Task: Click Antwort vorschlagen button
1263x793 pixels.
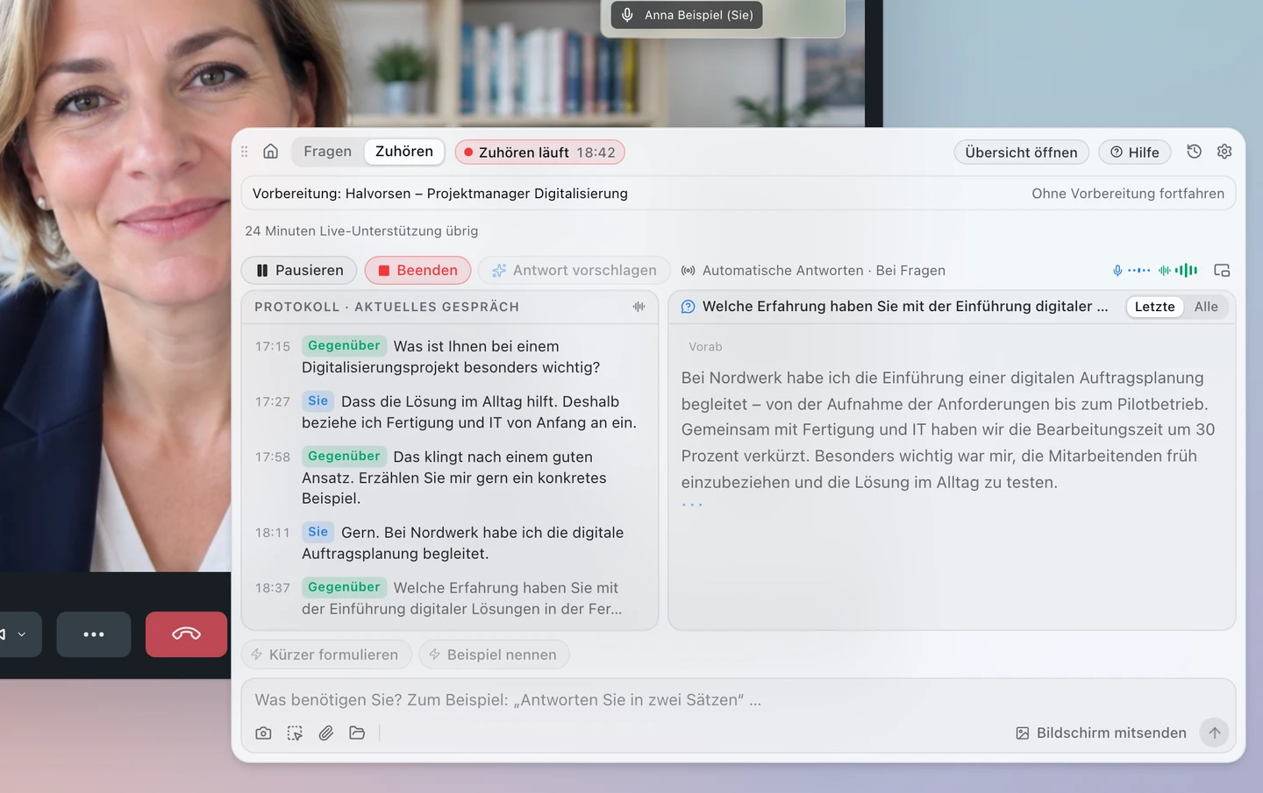Action: pos(574,270)
